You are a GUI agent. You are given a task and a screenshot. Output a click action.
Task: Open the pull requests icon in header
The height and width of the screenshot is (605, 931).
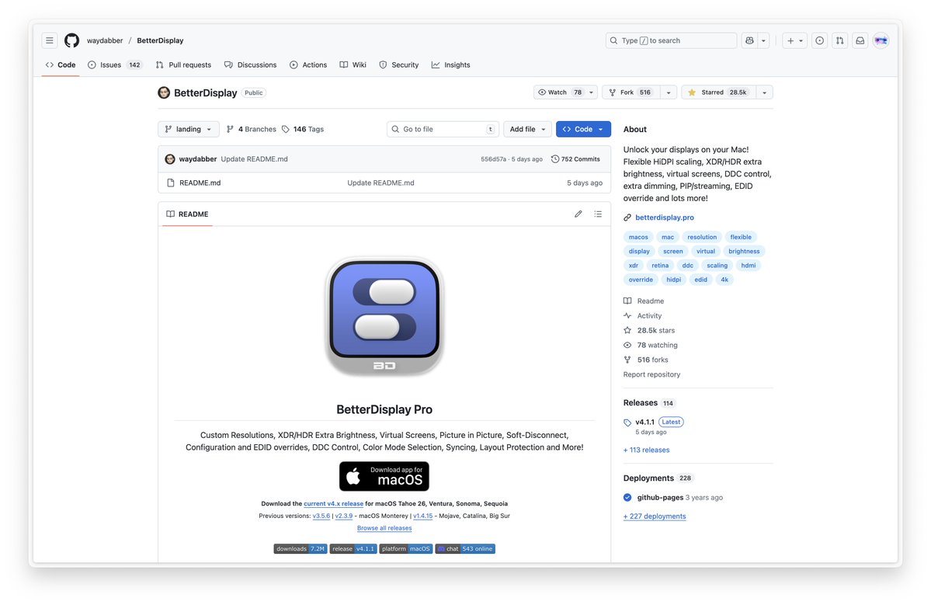839,40
